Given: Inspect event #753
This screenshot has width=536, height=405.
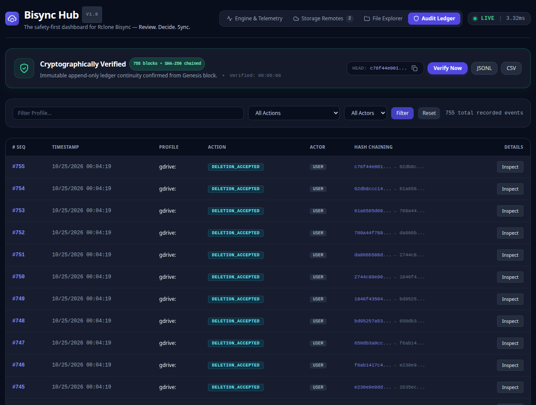Looking at the screenshot, I should (x=510, y=211).
